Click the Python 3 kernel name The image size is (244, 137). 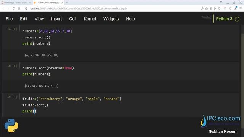[x=224, y=19]
